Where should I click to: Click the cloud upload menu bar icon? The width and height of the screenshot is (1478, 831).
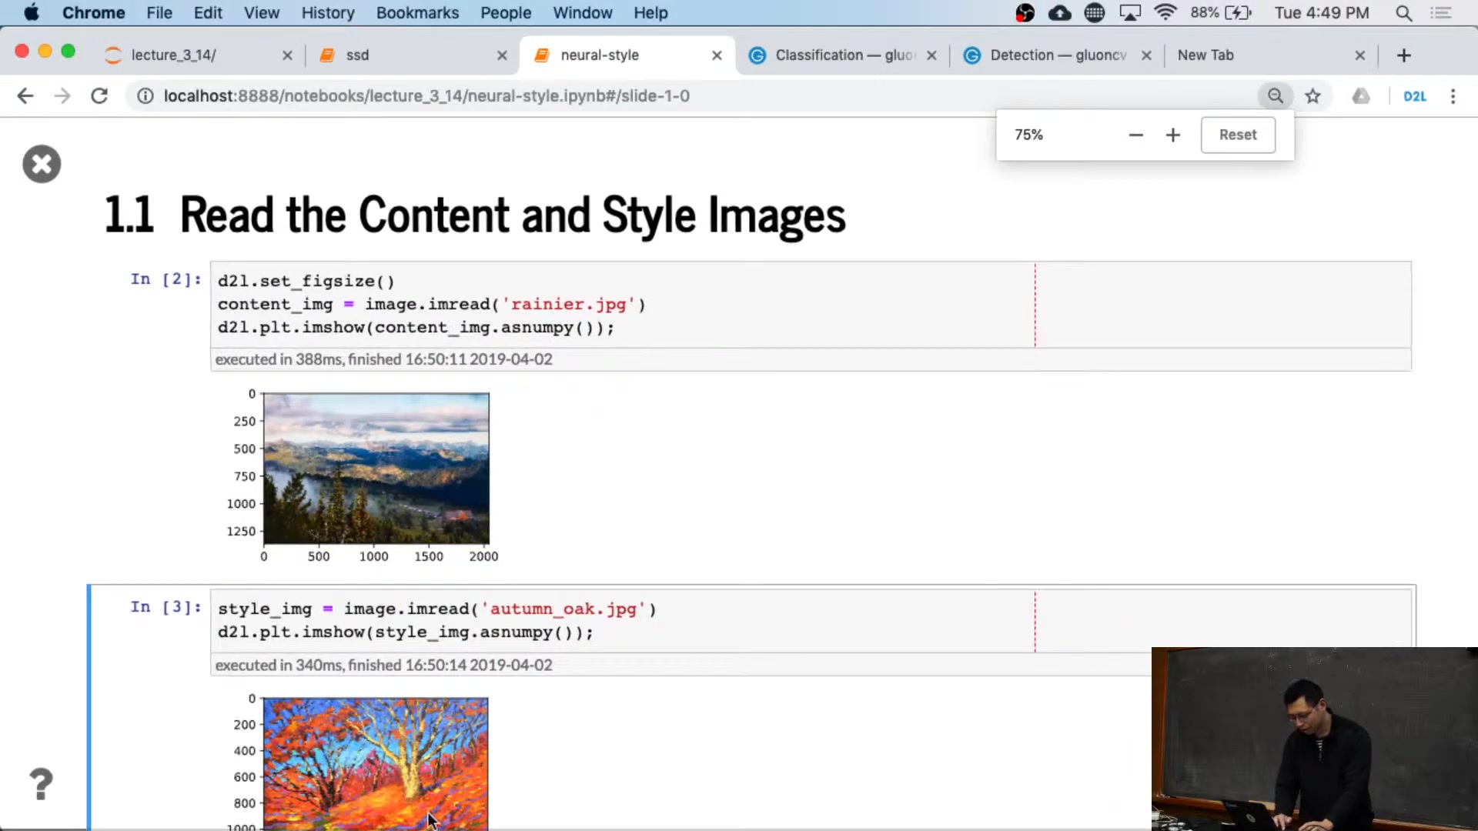pyautogui.click(x=1060, y=13)
